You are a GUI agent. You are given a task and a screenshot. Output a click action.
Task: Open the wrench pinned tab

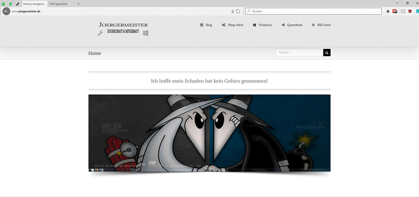(x=18, y=4)
